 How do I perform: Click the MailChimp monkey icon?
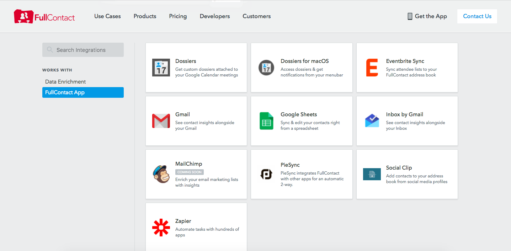tap(161, 174)
